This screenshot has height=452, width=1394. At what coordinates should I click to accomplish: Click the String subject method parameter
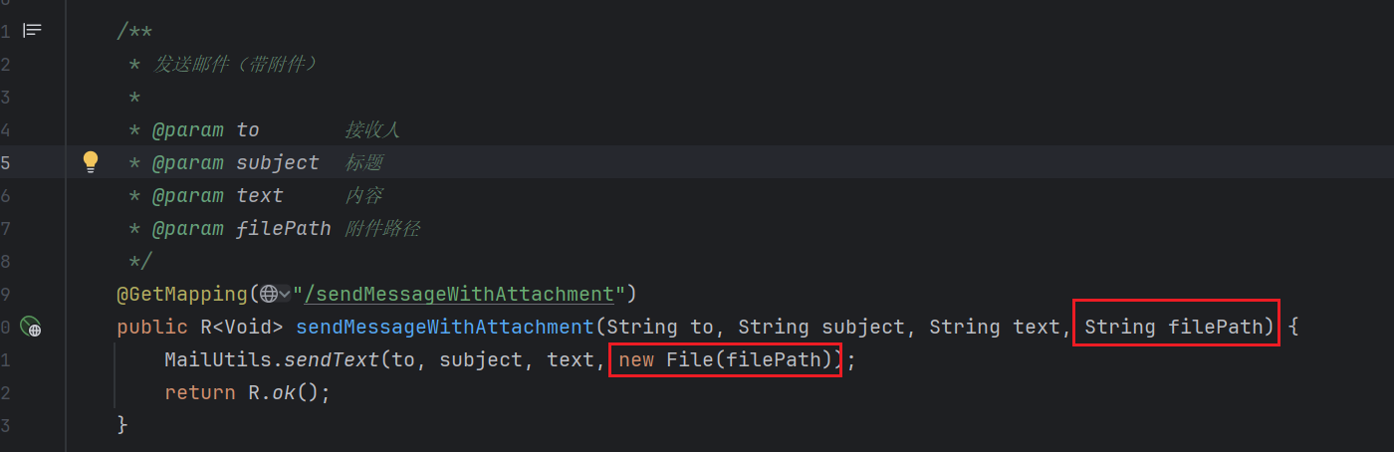tap(821, 327)
